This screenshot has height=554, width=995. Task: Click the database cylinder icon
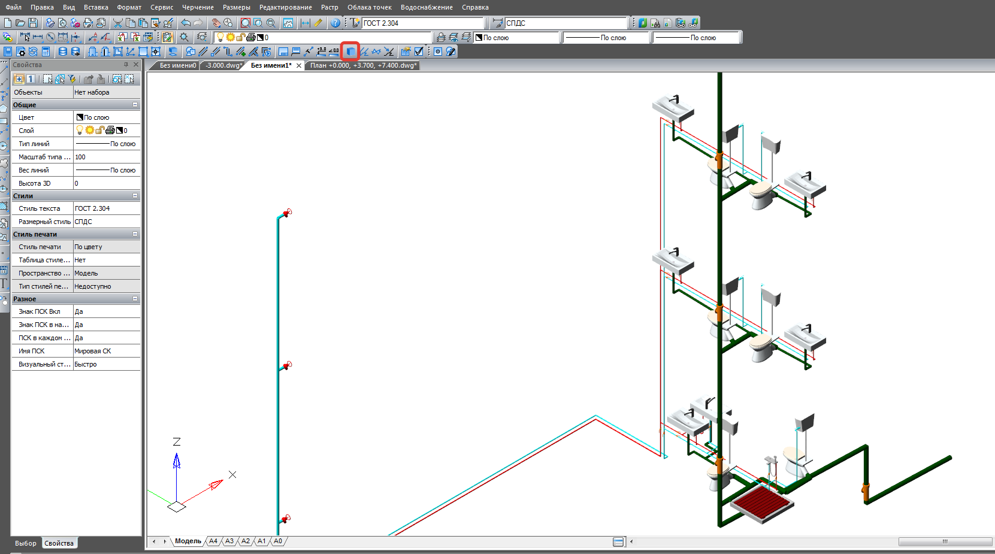coord(62,52)
